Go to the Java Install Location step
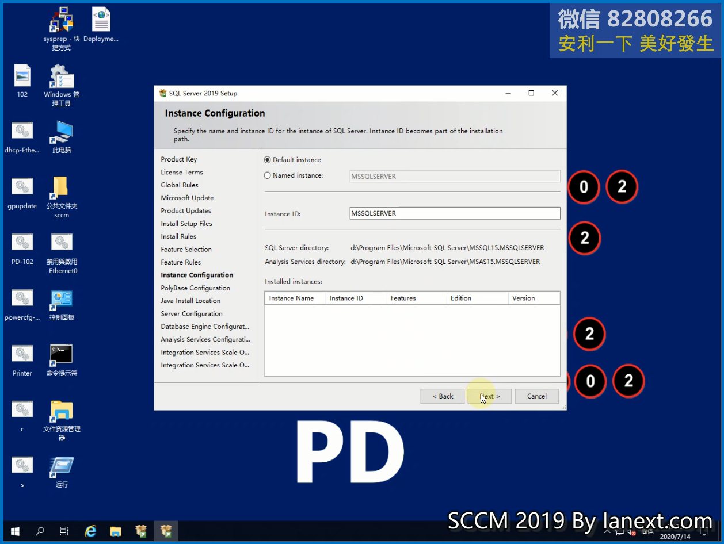The image size is (724, 544). tap(190, 301)
